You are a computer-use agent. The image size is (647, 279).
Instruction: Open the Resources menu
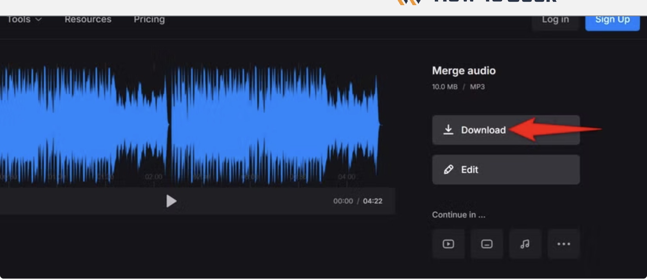88,19
